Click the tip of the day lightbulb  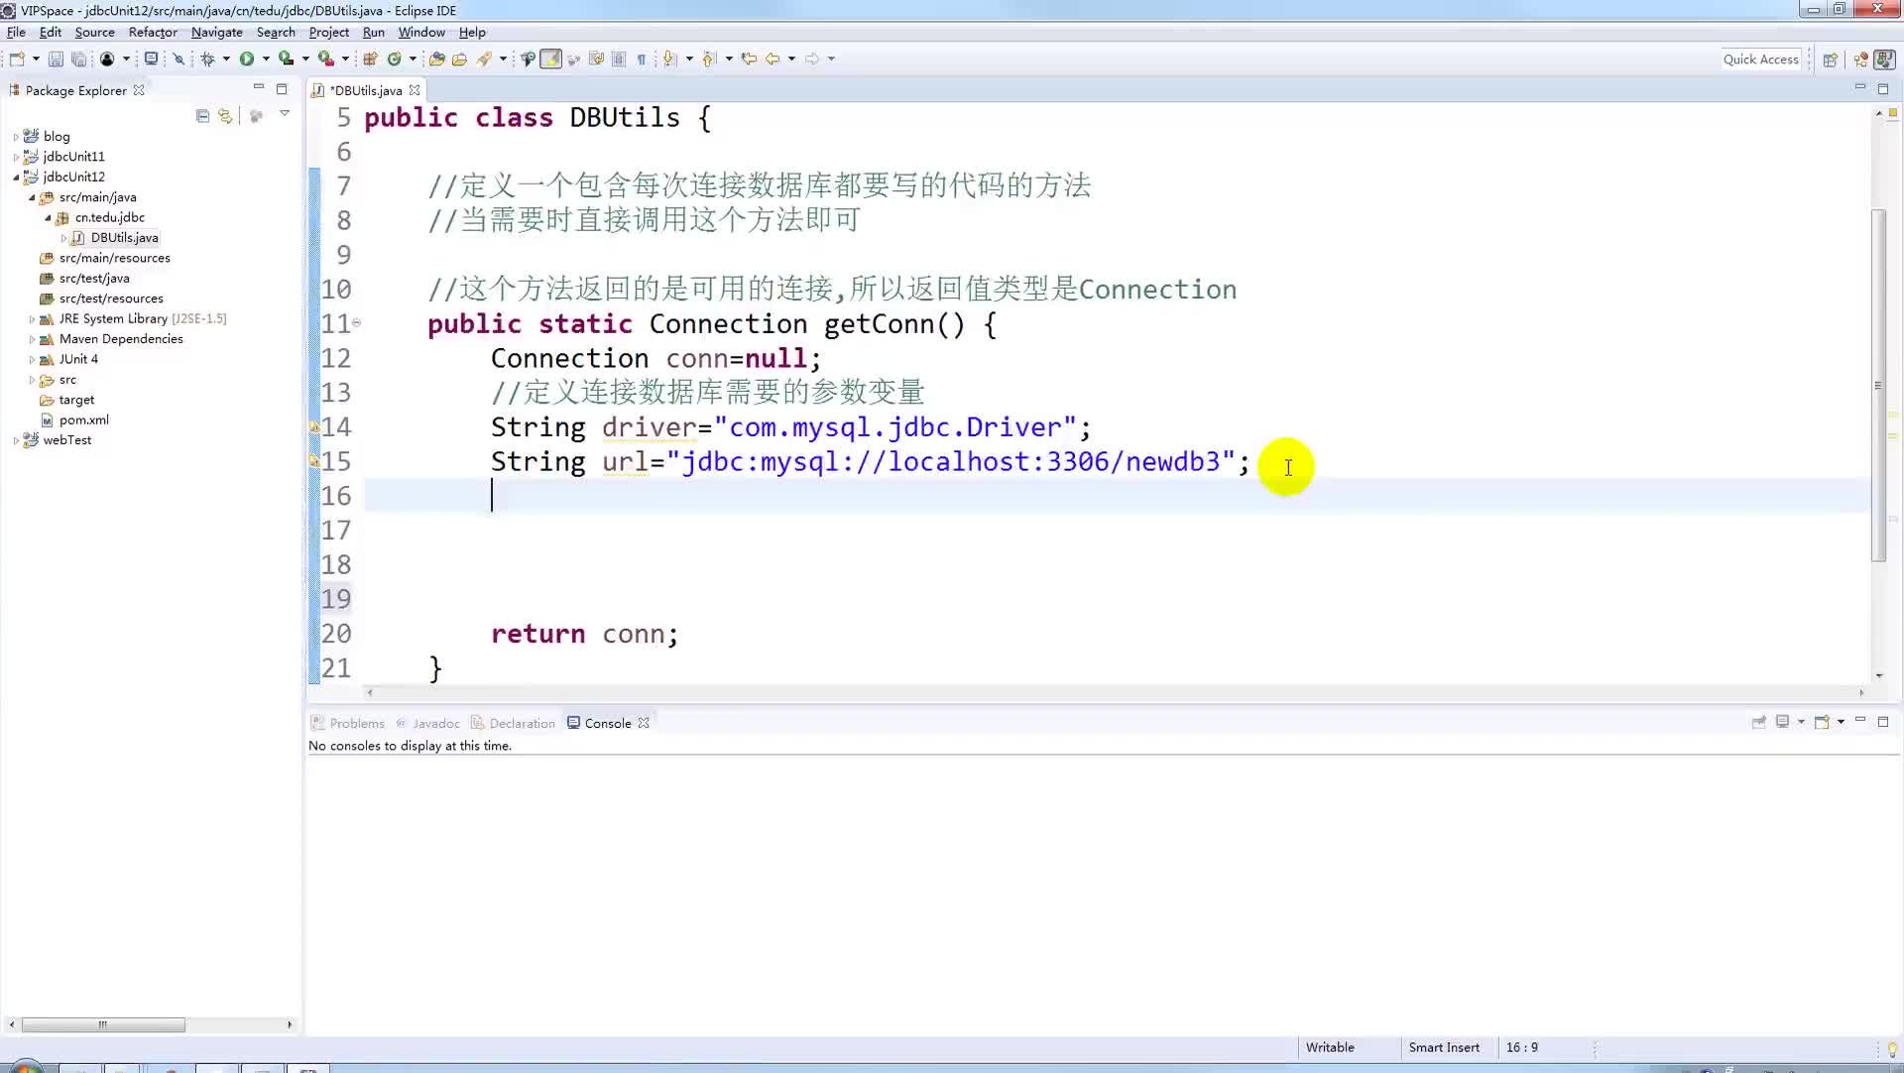(1892, 1048)
